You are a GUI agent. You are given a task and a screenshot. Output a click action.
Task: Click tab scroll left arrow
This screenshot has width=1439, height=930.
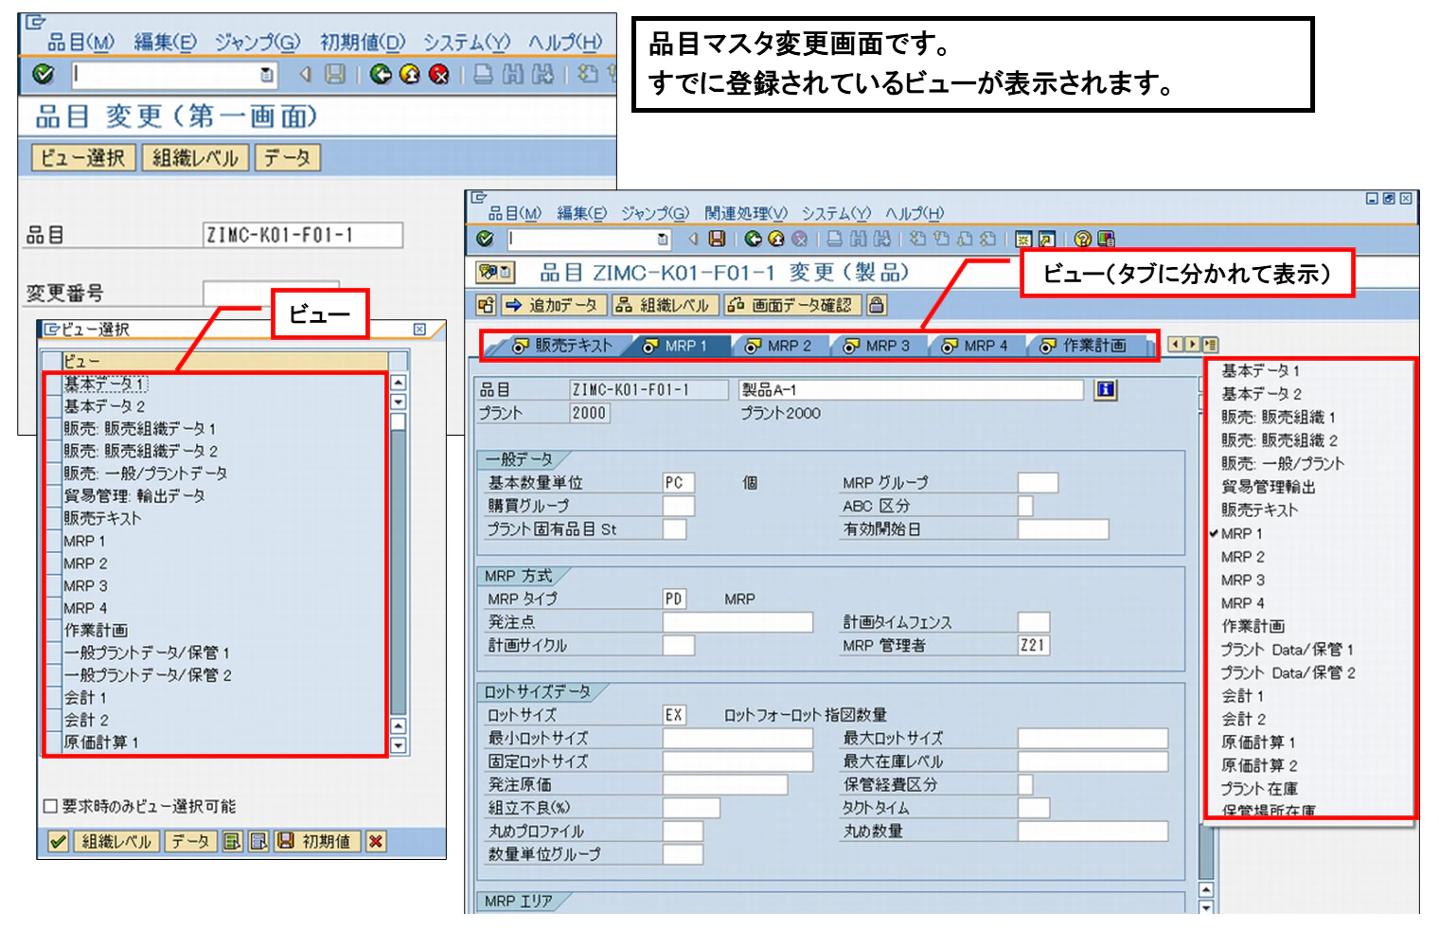click(x=1176, y=345)
